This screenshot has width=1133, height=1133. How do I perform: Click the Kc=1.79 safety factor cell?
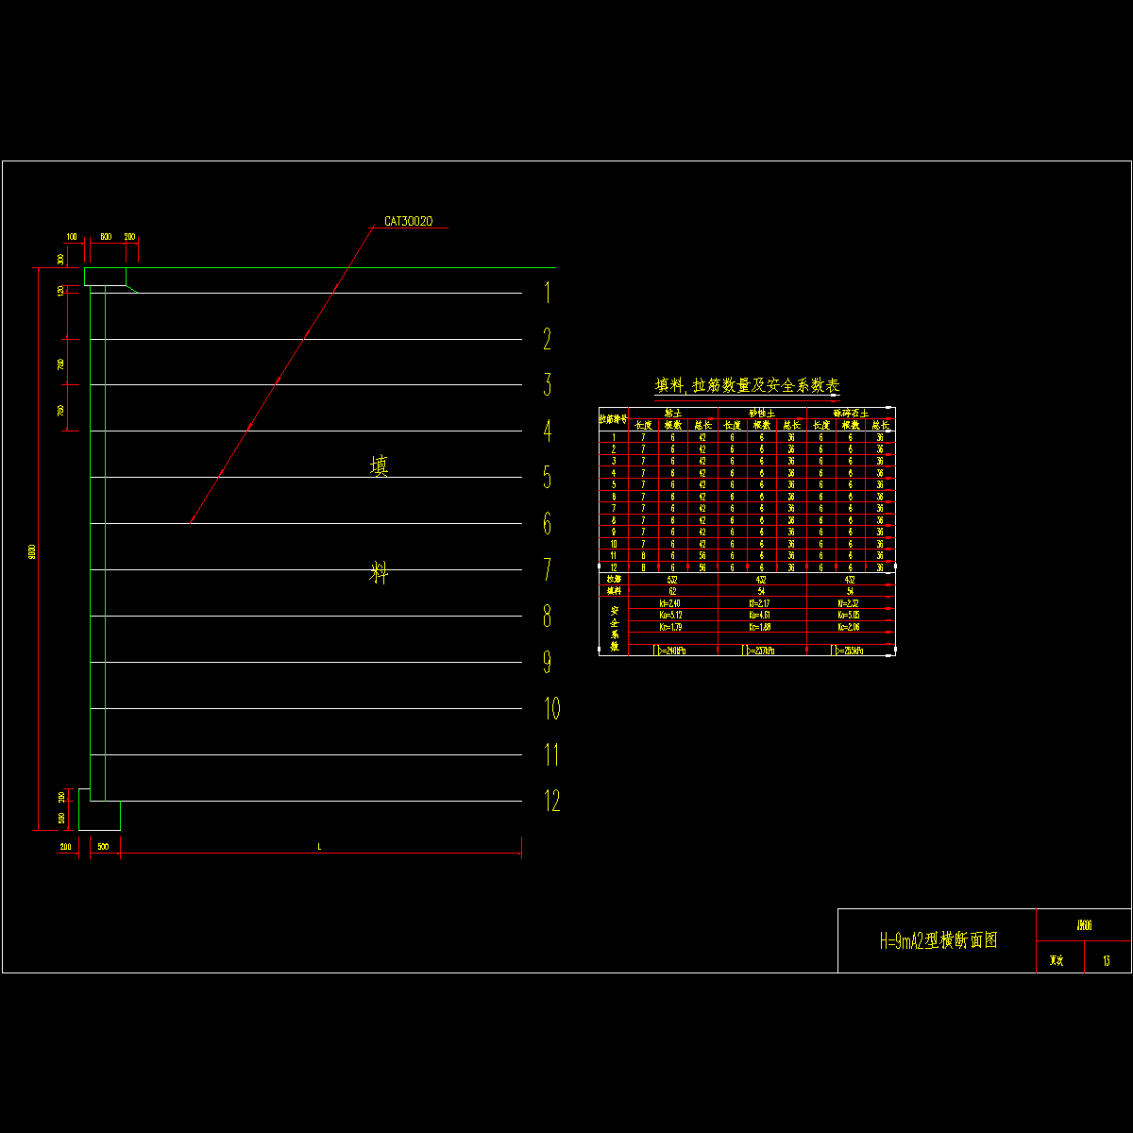point(670,626)
